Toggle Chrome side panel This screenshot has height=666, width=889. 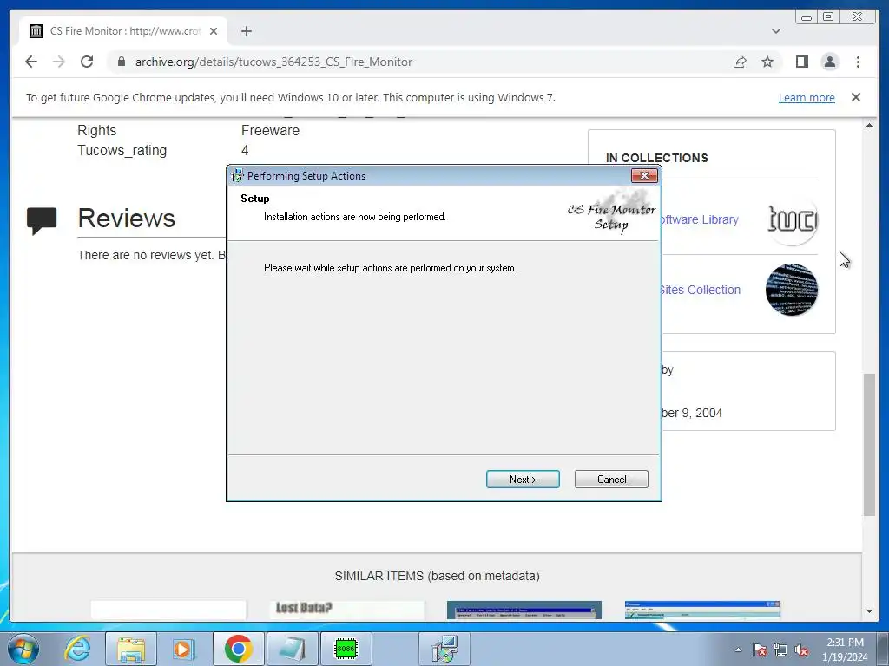coord(801,62)
